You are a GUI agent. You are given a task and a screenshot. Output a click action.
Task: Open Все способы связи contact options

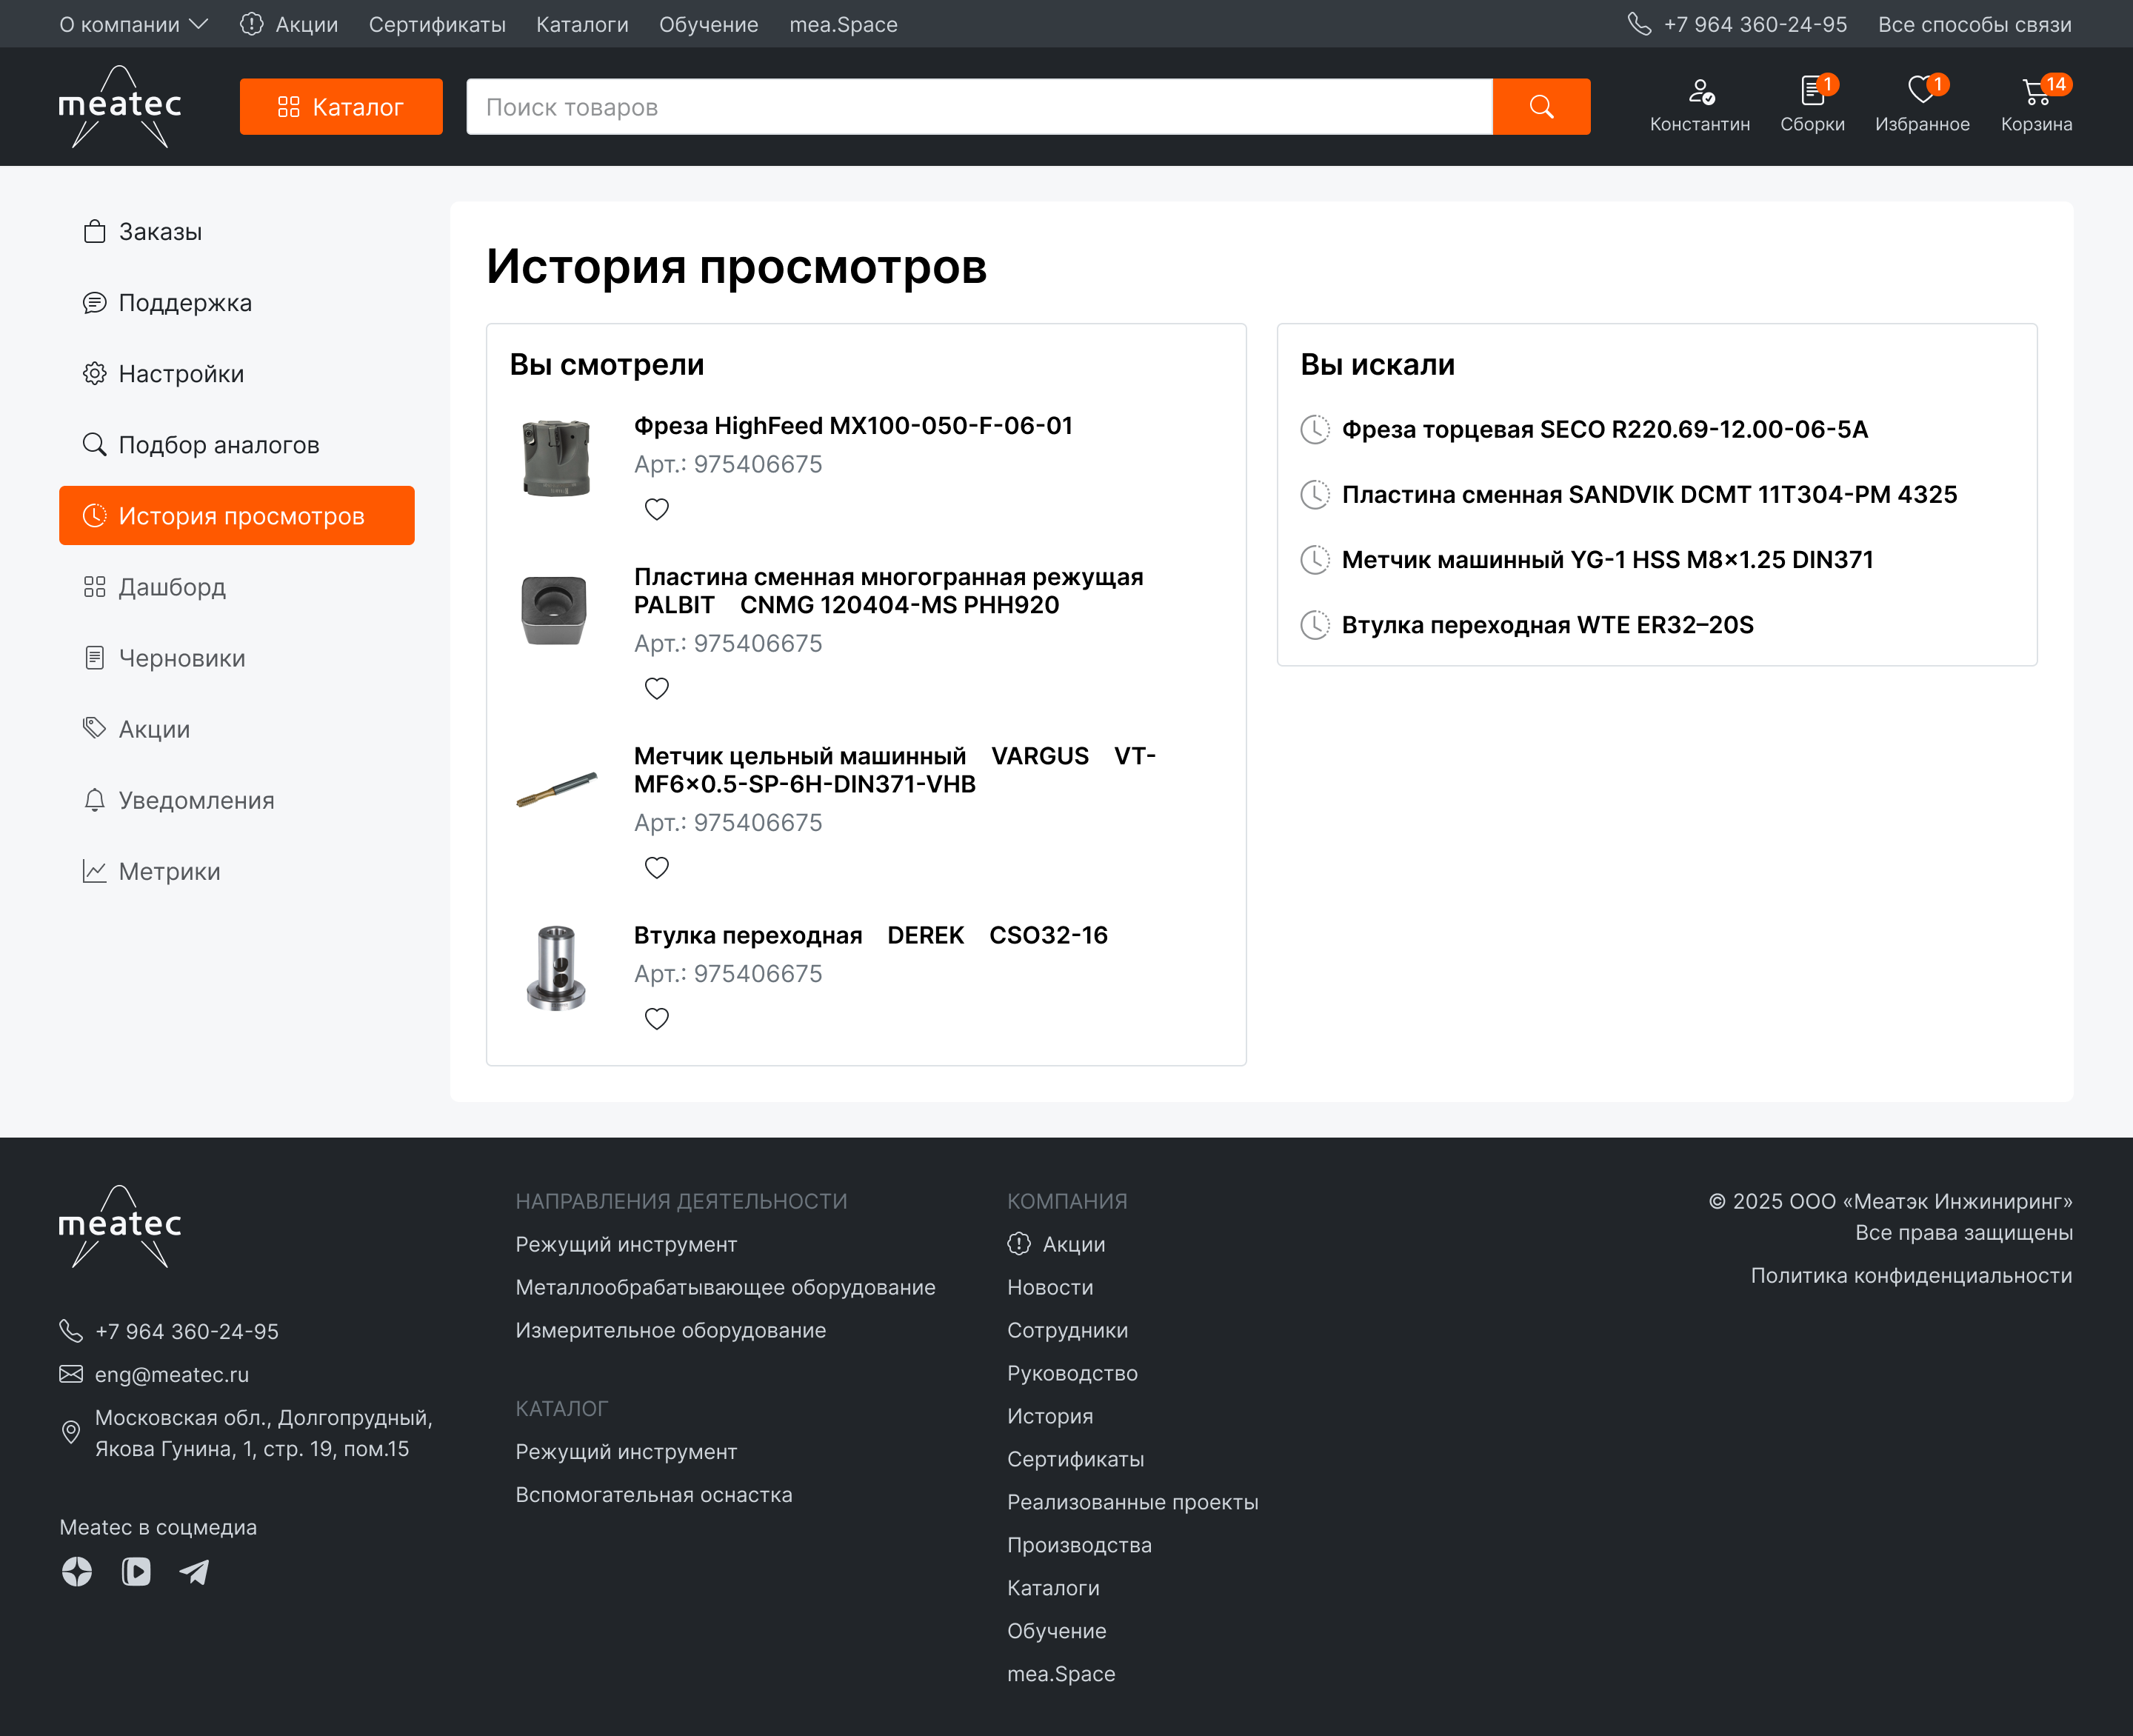1974,24
